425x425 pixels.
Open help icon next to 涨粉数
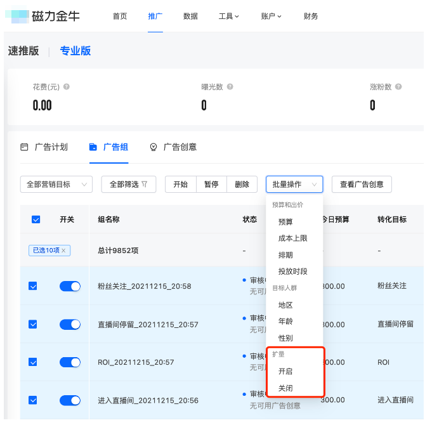pyautogui.click(x=398, y=87)
